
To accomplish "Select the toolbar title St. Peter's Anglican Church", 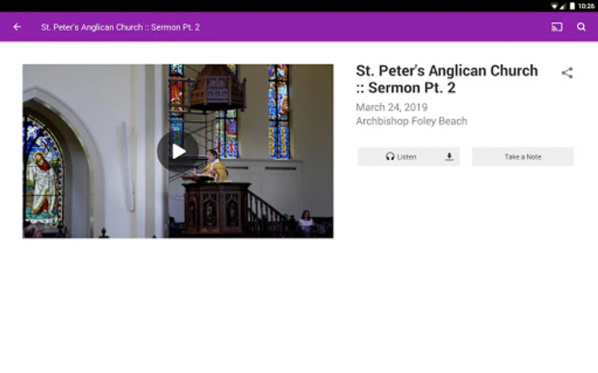I will 120,27.
